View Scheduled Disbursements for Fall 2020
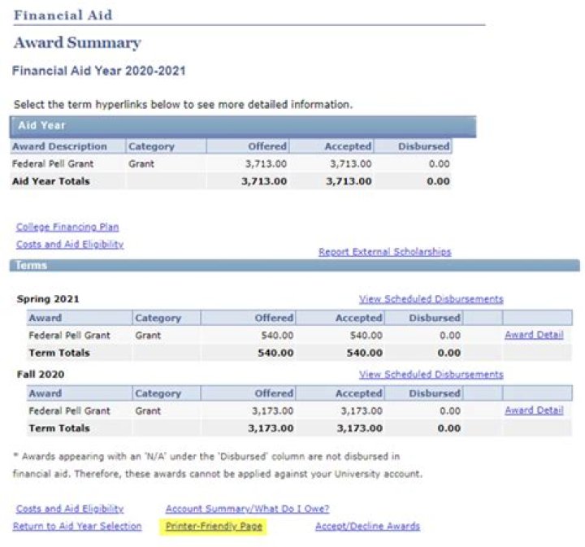This screenshot has height=547, width=585. pyautogui.click(x=431, y=375)
